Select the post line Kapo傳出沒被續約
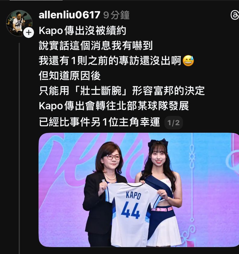Viewport: 239px width, 254px height. coord(82,30)
